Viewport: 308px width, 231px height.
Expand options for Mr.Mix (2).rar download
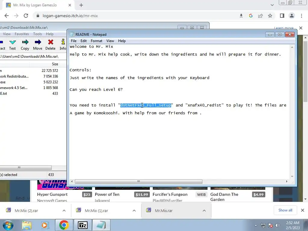[64, 211]
